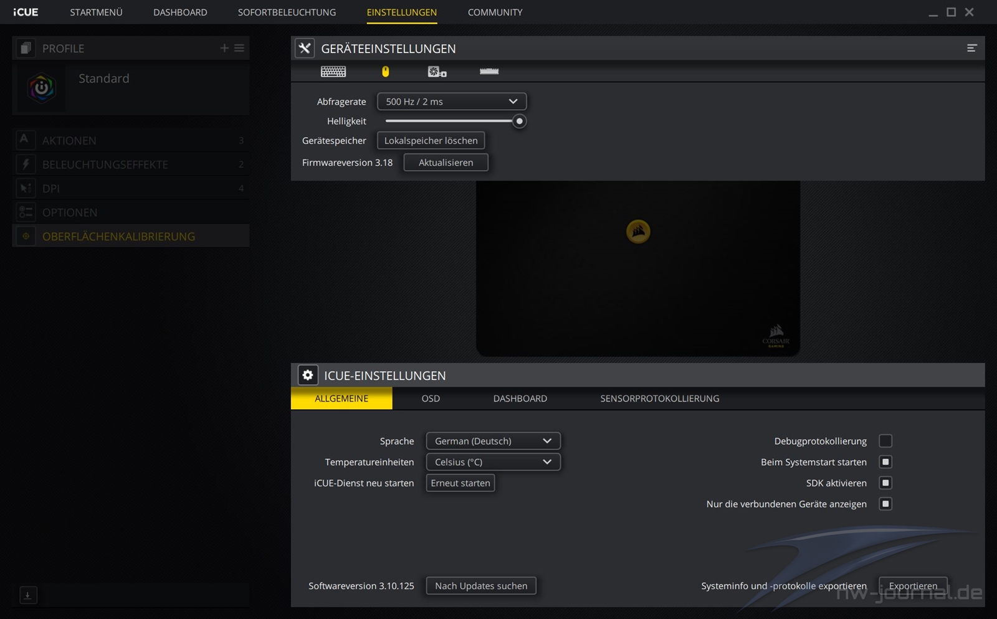Click Nach Updates suchen button
Viewport: 997px width, 619px height.
coord(481,586)
